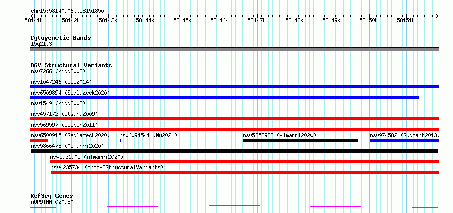
Task: Click the 58146k ruler tick label
Action: click(220, 20)
